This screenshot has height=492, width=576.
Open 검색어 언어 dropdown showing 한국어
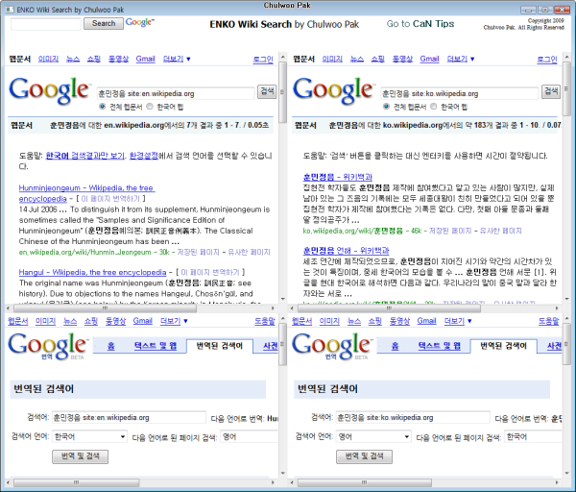[89, 437]
